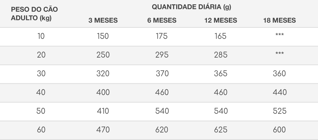
Task: Click the 400 value in the 40 kg row
Action: click(x=103, y=92)
